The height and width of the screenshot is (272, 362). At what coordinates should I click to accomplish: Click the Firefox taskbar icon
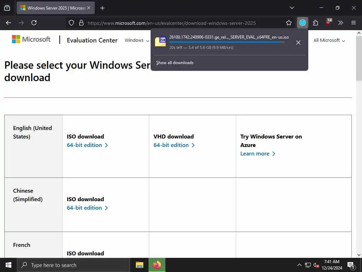[x=157, y=265]
